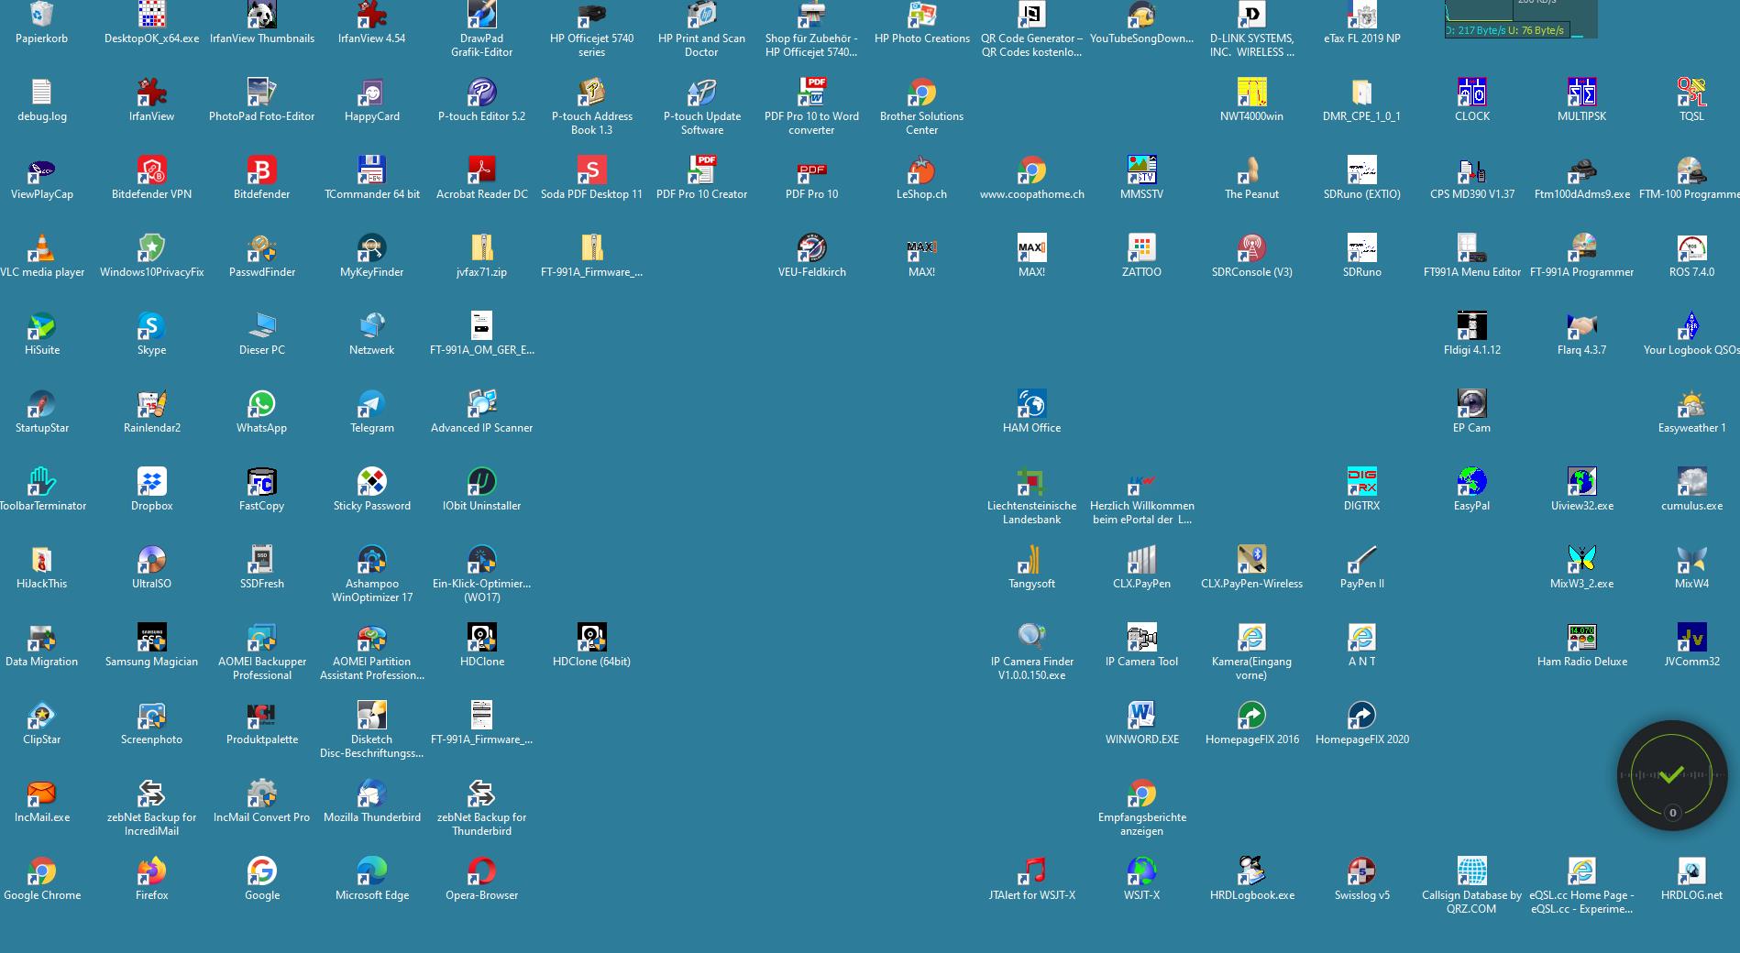This screenshot has height=953, width=1740.
Task: Select HP Print and Scan Doctor icon
Action: 702,16
